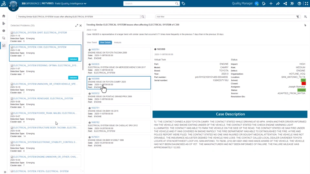
Task: Click the Add filter field
Action: (x=225, y=17)
